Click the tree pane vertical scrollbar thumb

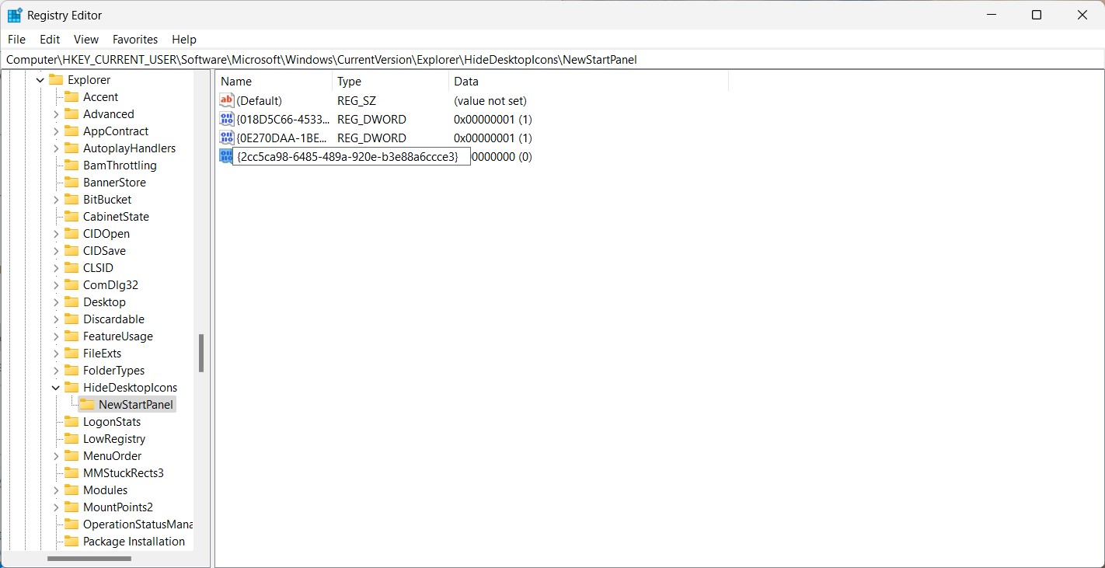point(201,354)
